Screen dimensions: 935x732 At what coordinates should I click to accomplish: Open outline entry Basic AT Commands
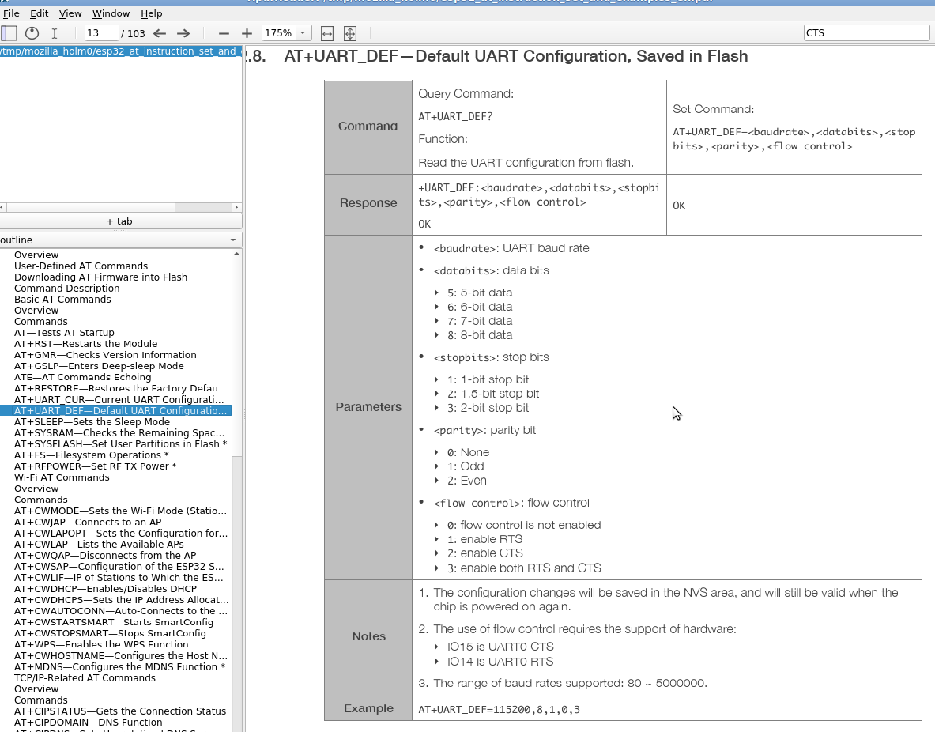point(62,300)
